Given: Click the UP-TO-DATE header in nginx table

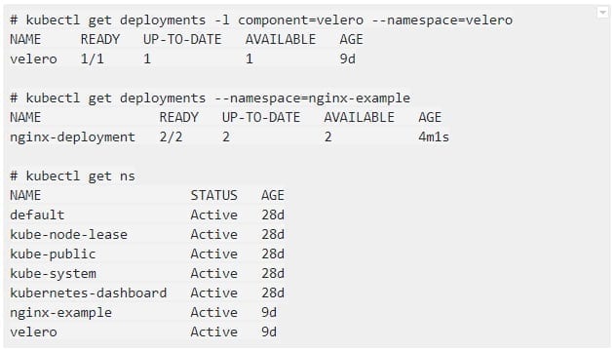Looking at the screenshot, I should pyautogui.click(x=261, y=118).
